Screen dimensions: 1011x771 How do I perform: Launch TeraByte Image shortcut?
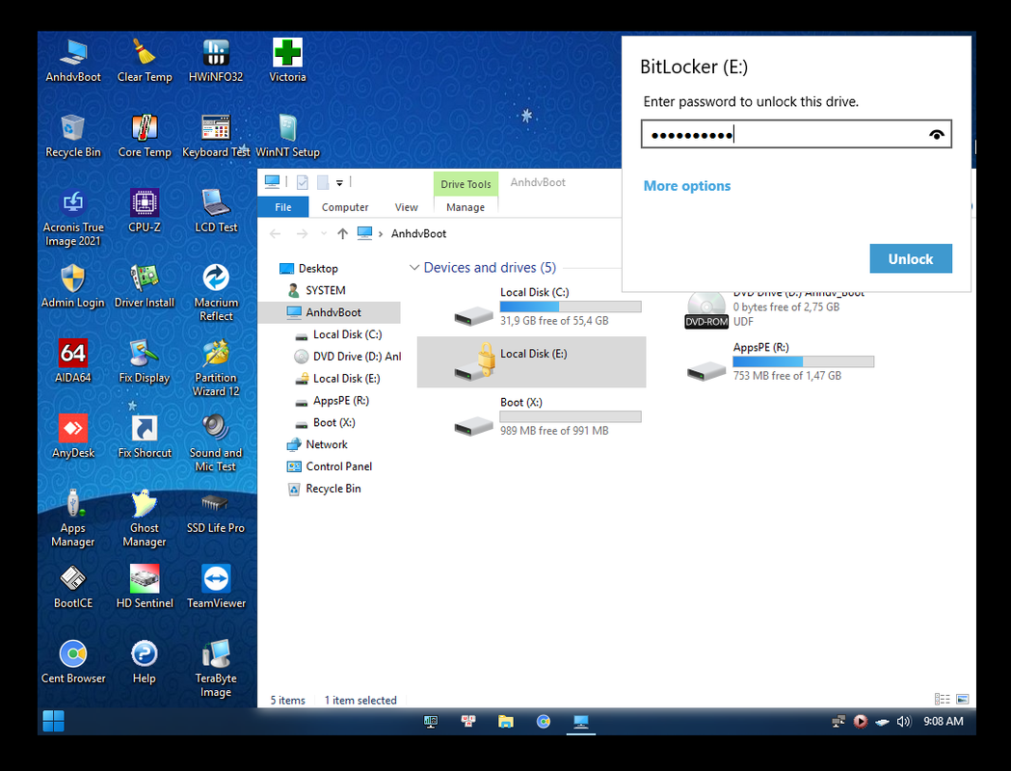coord(216,669)
